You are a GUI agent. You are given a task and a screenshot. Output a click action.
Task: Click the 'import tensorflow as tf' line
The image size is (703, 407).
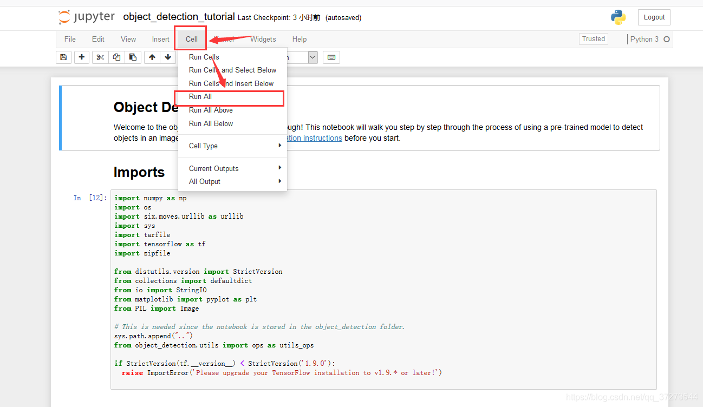(x=160, y=244)
